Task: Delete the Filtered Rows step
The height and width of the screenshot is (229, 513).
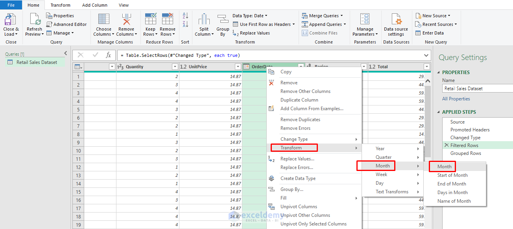Action: [x=447, y=145]
